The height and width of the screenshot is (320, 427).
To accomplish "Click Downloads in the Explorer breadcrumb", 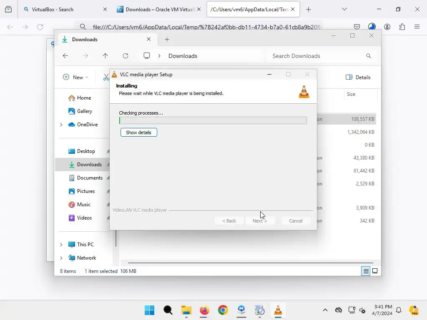I will pos(183,56).
